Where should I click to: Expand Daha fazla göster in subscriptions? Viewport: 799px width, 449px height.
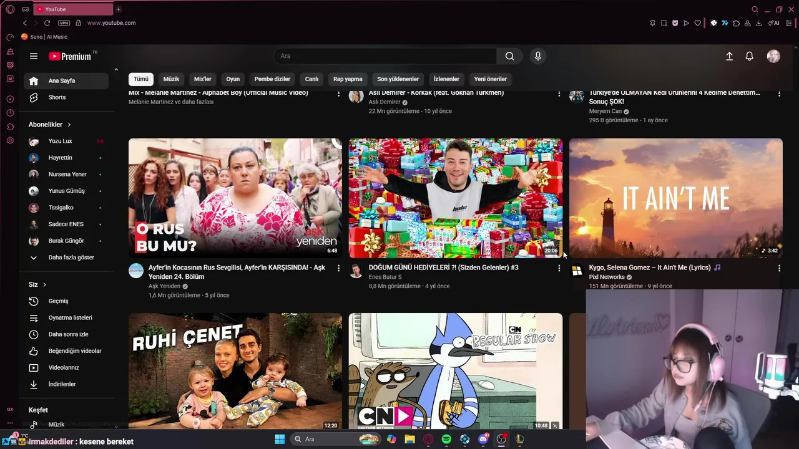tap(66, 258)
